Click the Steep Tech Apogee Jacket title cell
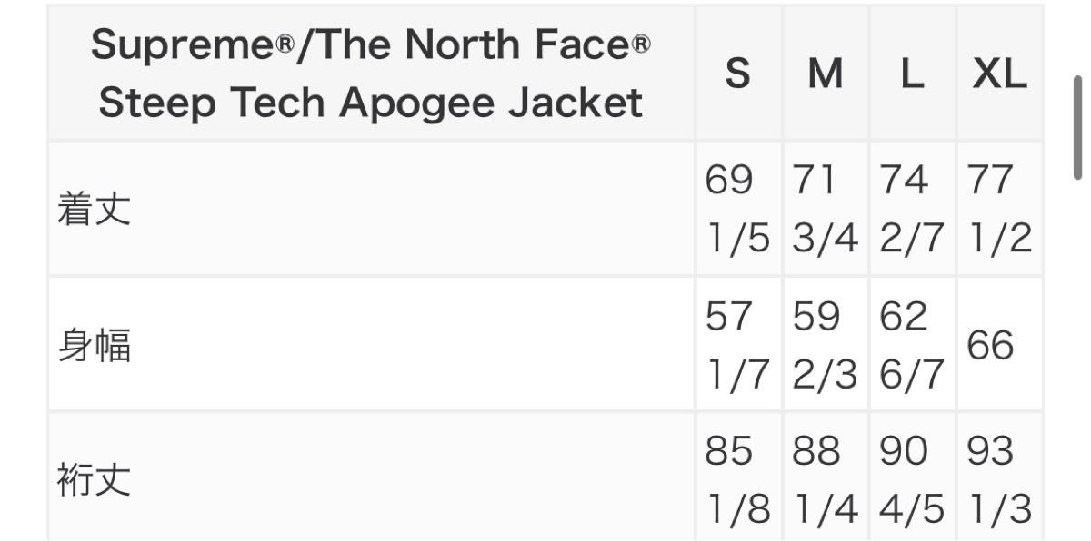This screenshot has height=541, width=1091. point(370,74)
